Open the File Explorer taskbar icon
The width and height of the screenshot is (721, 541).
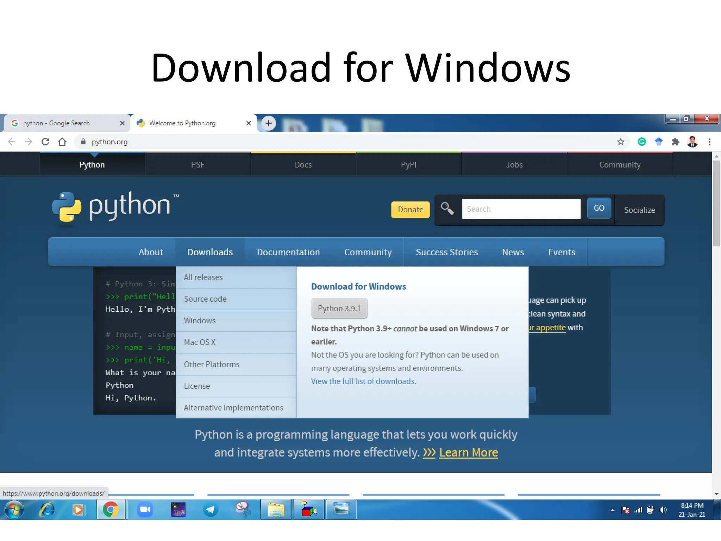[276, 510]
